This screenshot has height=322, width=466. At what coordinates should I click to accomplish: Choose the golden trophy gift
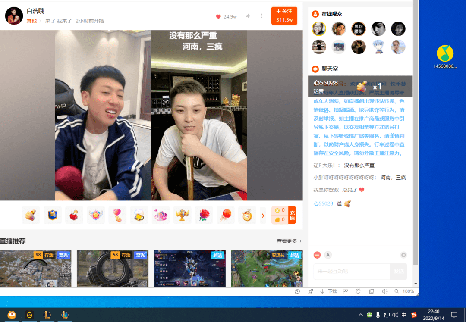click(182, 215)
